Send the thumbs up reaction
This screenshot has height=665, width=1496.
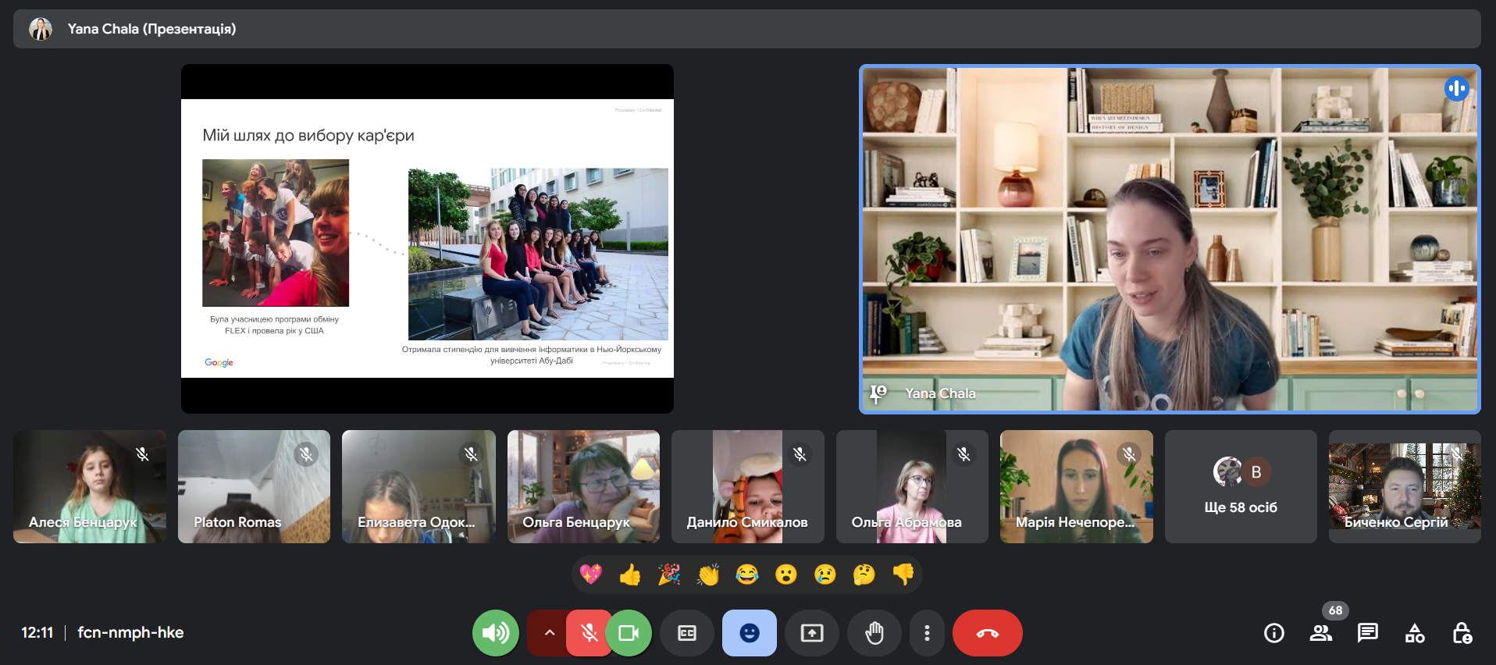(x=630, y=575)
